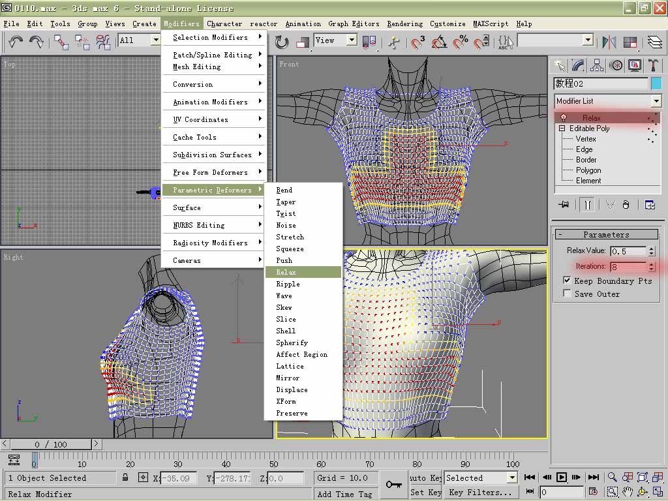Click the Undo arrow in the toolbar
This screenshot has width=668, height=501.
point(16,42)
